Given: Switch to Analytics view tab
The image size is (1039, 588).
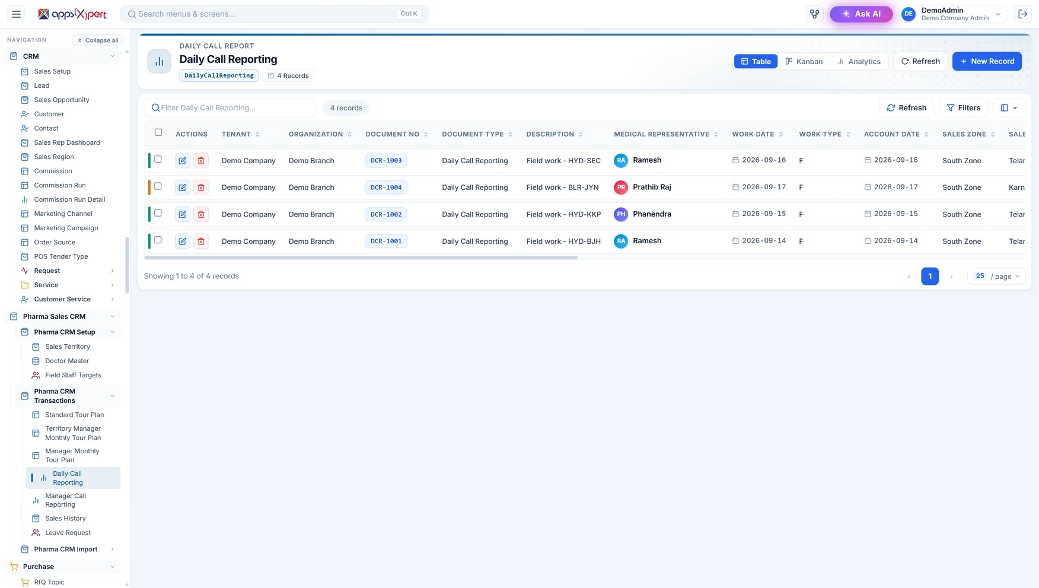Looking at the screenshot, I should [859, 61].
